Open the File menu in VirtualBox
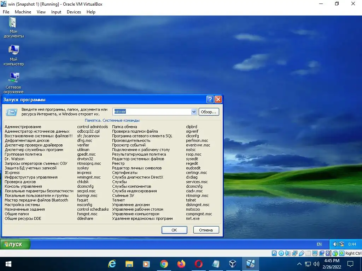The image size is (362, 271). (x=6, y=12)
